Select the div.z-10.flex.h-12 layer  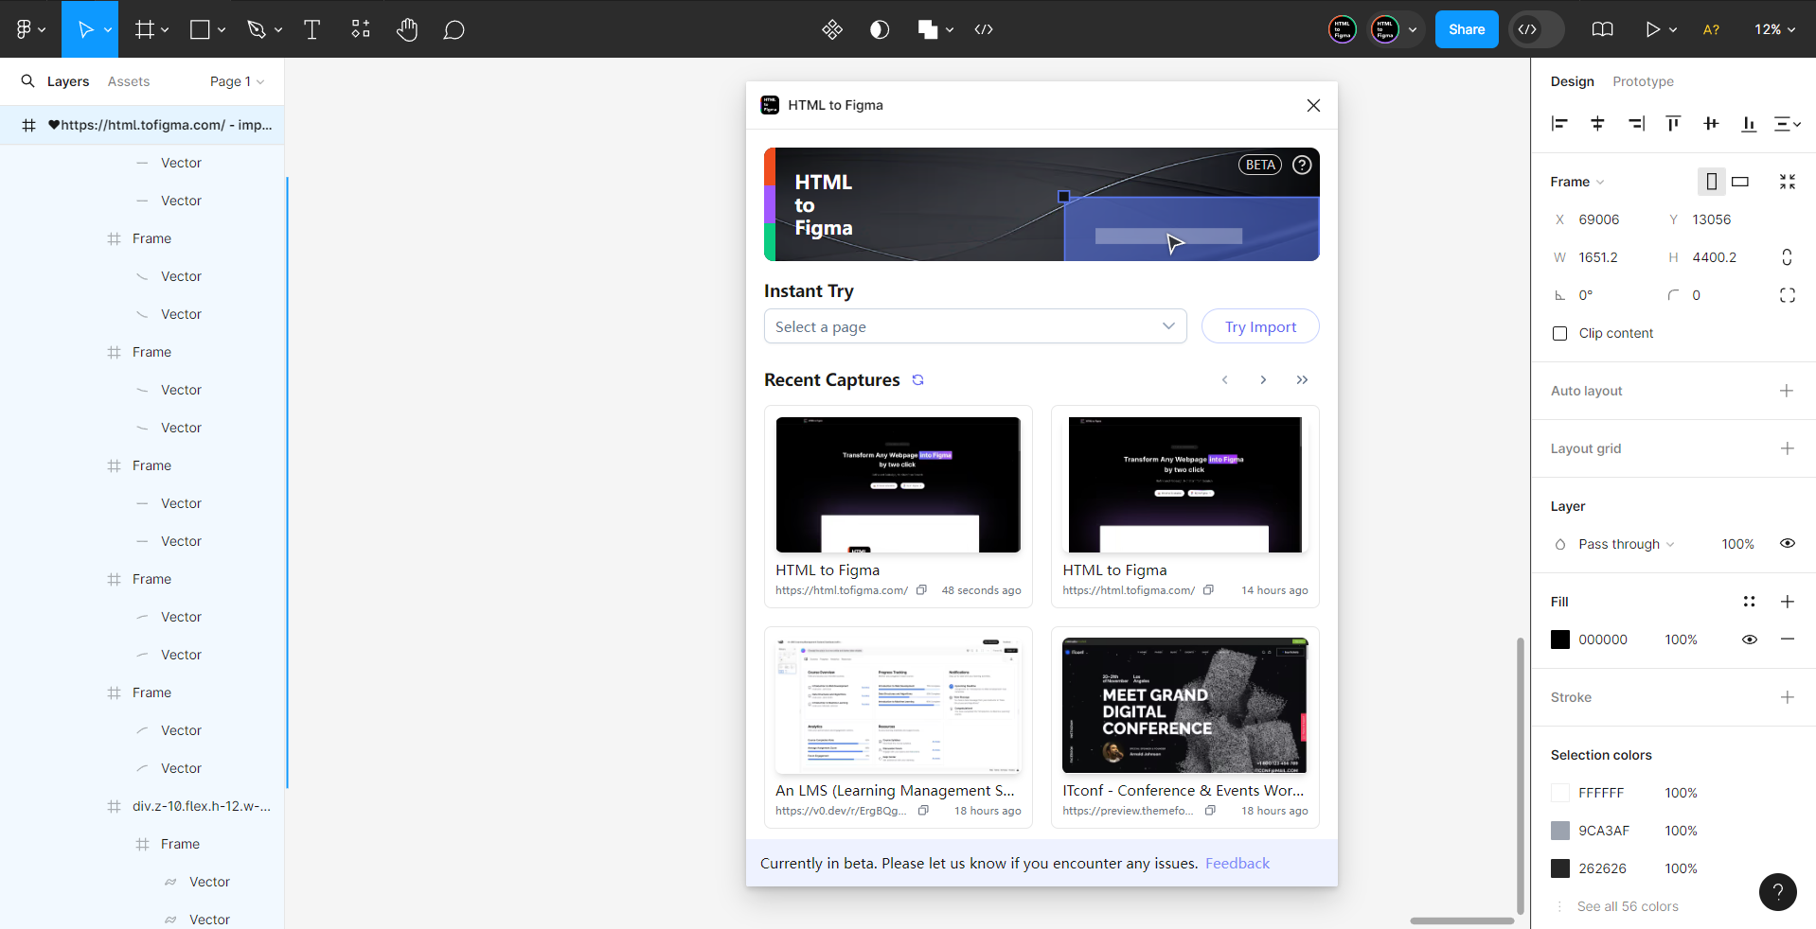[201, 806]
